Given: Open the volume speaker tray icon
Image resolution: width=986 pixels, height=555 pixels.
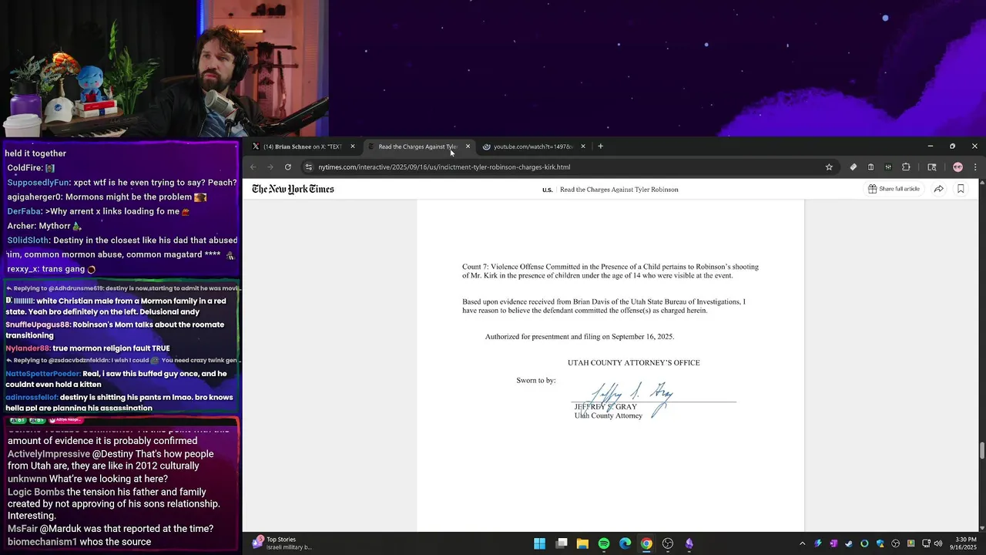Looking at the screenshot, I should [x=938, y=543].
